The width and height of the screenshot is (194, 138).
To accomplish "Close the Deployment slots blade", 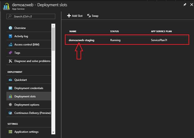I will coord(190,5).
